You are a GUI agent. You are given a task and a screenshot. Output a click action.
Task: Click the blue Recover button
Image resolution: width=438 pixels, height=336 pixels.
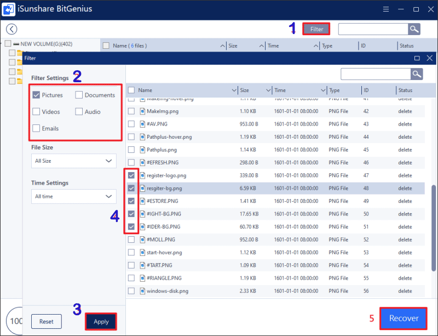click(403, 318)
